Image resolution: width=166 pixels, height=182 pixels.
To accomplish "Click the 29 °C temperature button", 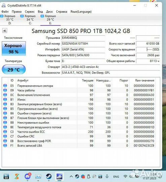I will tap(14, 69).
